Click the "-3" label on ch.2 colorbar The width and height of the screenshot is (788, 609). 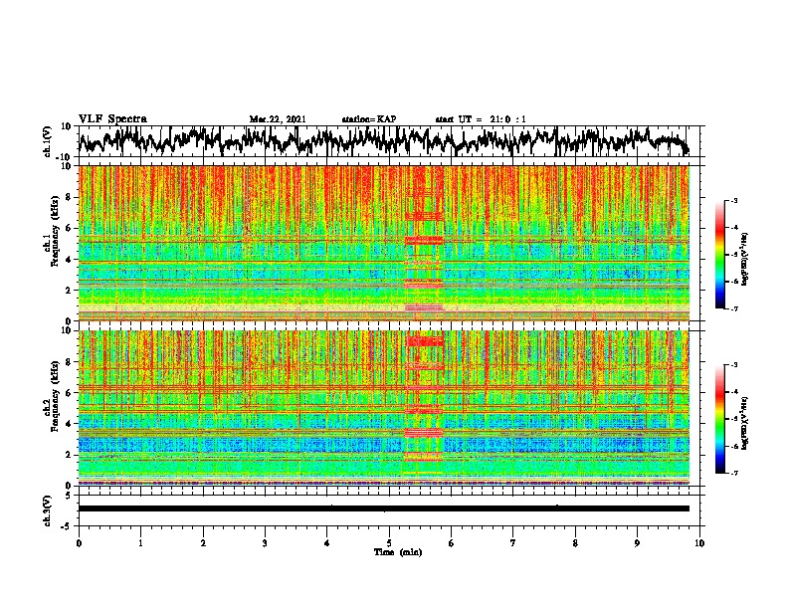coord(734,365)
